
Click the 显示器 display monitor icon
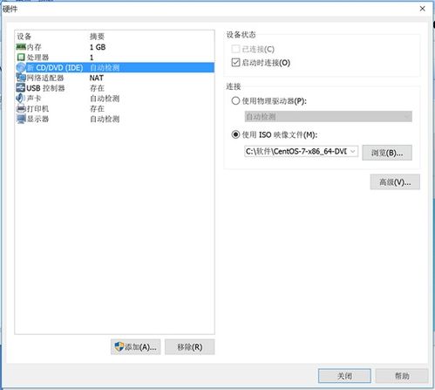pos(21,120)
